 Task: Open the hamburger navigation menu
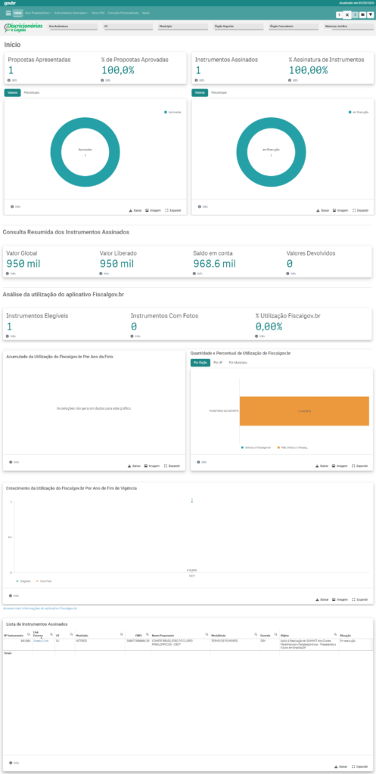pyautogui.click(x=8, y=13)
